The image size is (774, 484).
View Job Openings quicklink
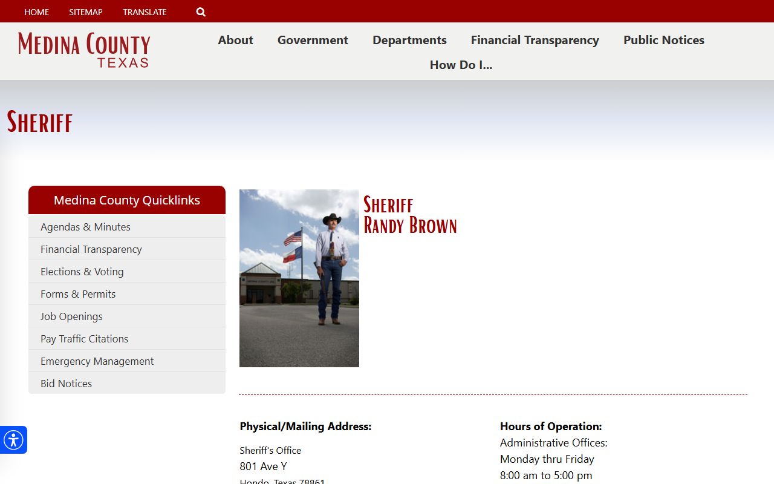click(x=71, y=316)
